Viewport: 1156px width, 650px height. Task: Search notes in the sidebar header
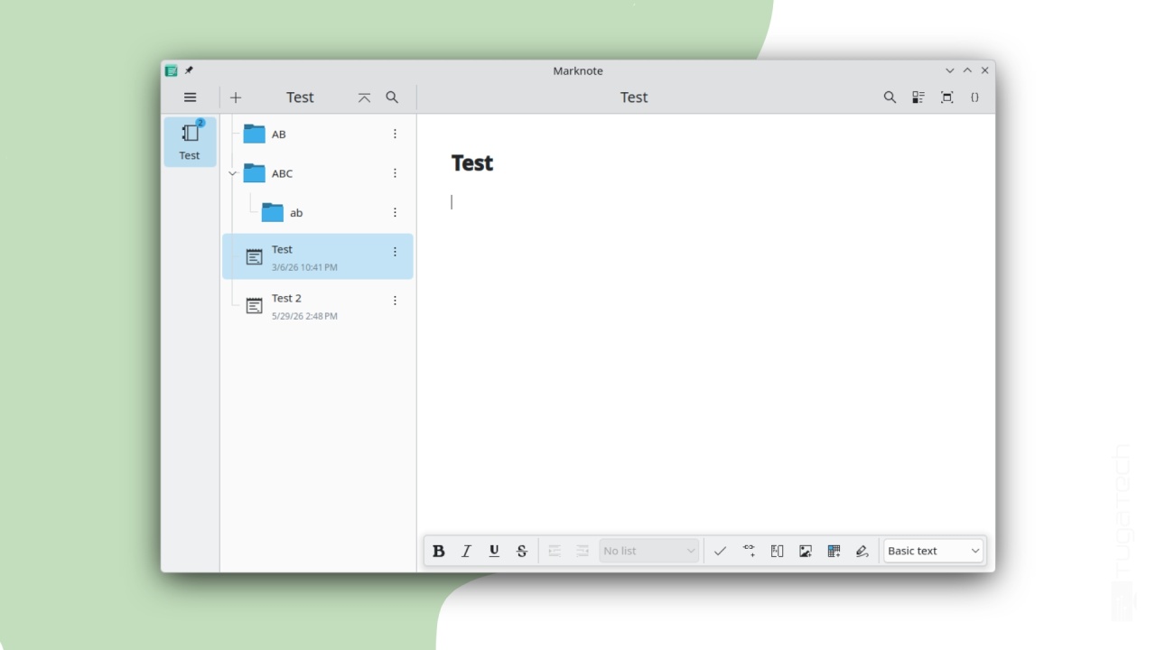click(x=392, y=97)
